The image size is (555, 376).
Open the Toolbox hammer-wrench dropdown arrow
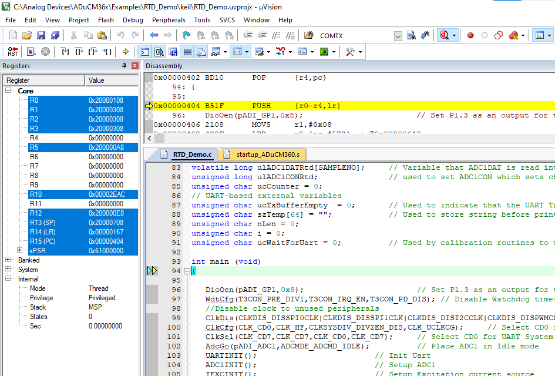tap(361, 52)
